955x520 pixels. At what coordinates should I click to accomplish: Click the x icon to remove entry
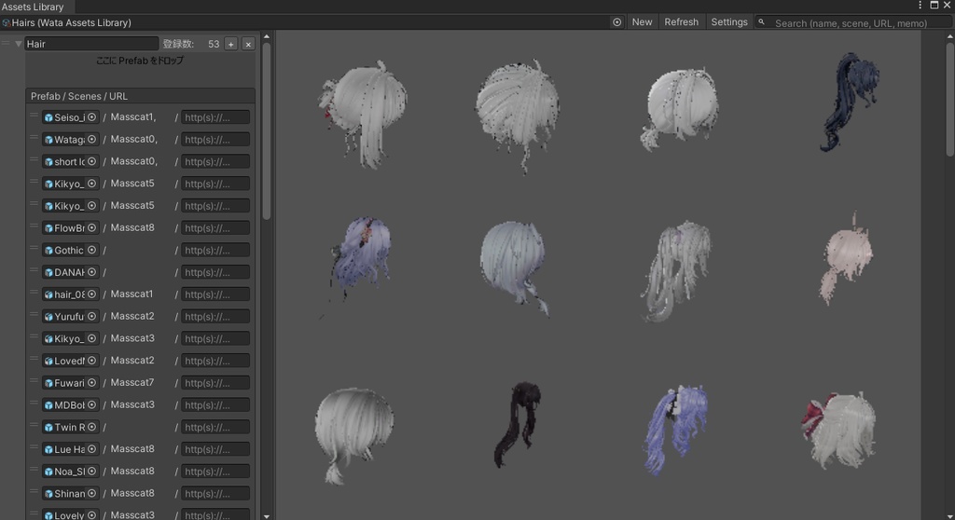coord(248,44)
